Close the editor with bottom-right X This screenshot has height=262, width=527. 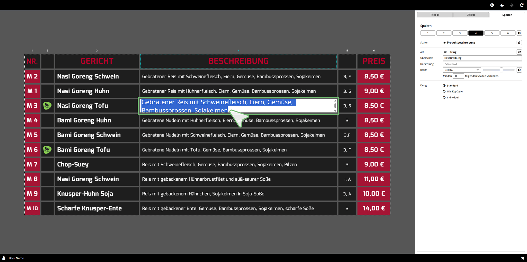pyautogui.click(x=522, y=258)
